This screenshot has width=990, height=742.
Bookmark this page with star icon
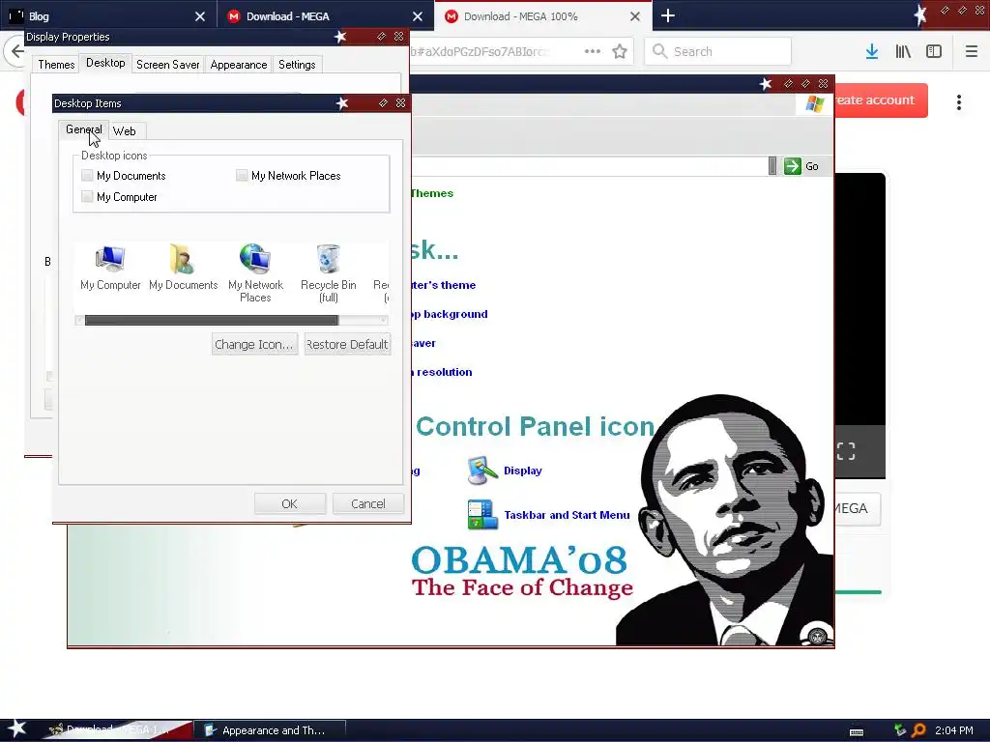620,52
